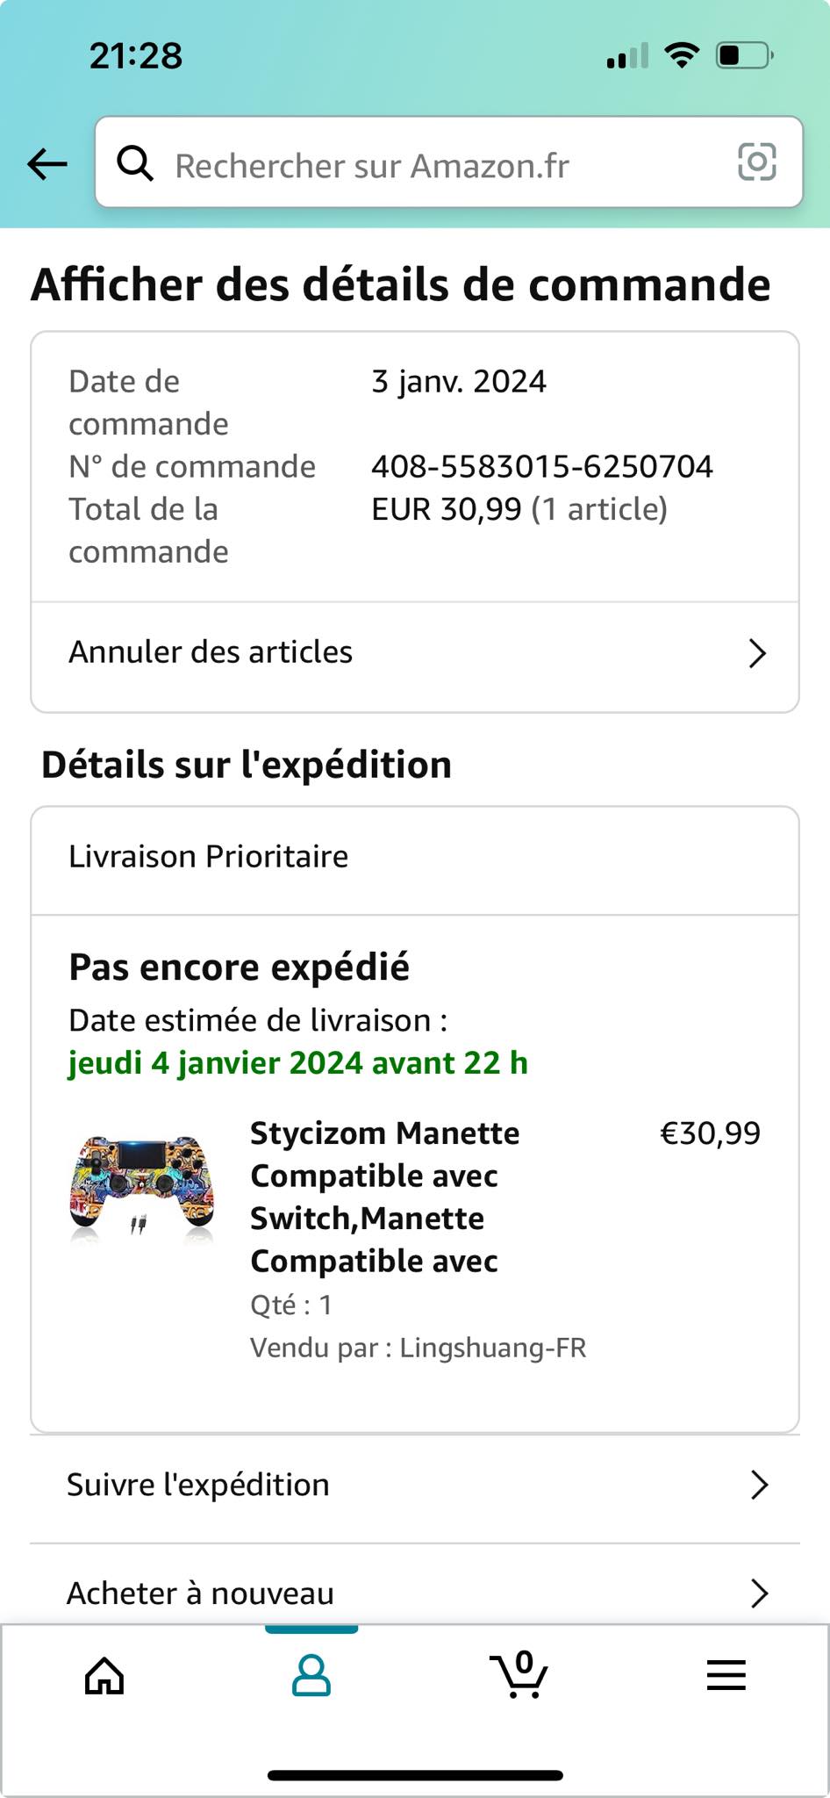Expand Acheter à nouveau chevron
The width and height of the screenshot is (830, 1798).
[x=759, y=1593]
